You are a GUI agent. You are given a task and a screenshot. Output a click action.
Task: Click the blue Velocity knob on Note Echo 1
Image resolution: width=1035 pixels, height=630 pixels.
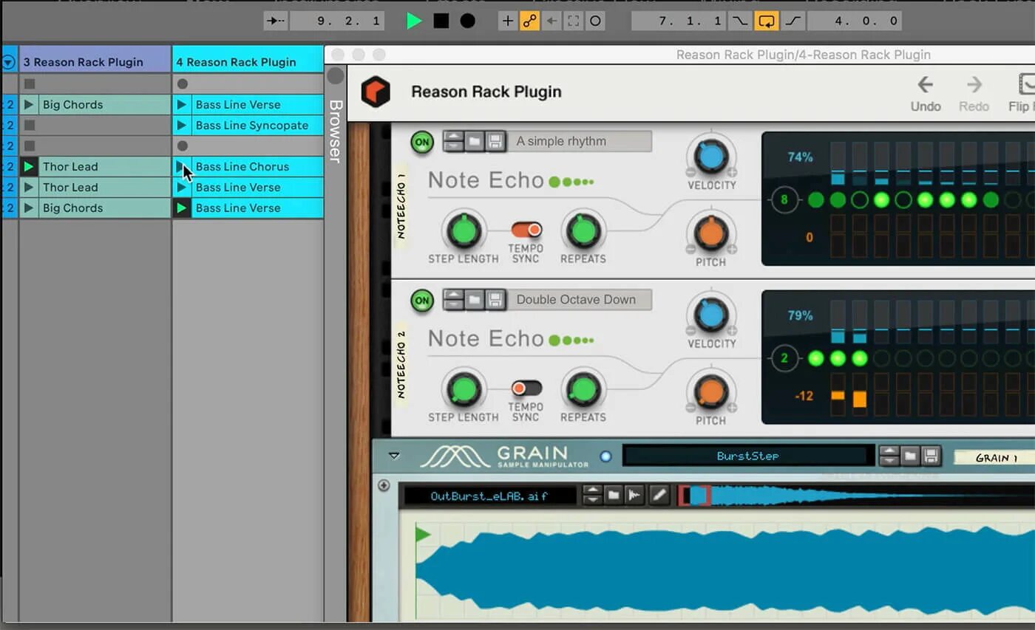[x=711, y=157]
